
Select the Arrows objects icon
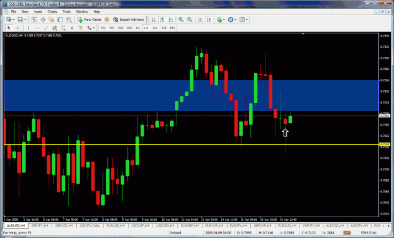[x=90, y=28]
